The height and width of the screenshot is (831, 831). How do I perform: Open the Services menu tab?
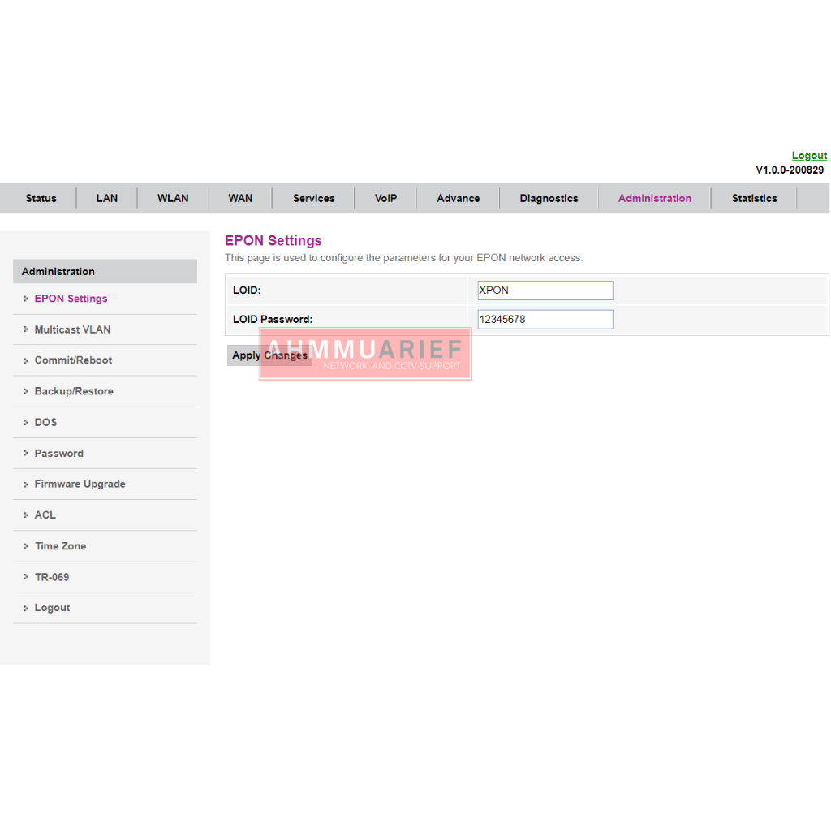(314, 198)
